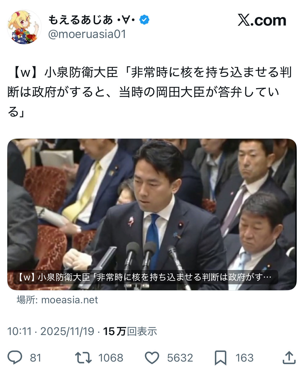The width and height of the screenshot is (304, 373).
Task: View the 81 replies count
Action: [36, 358]
